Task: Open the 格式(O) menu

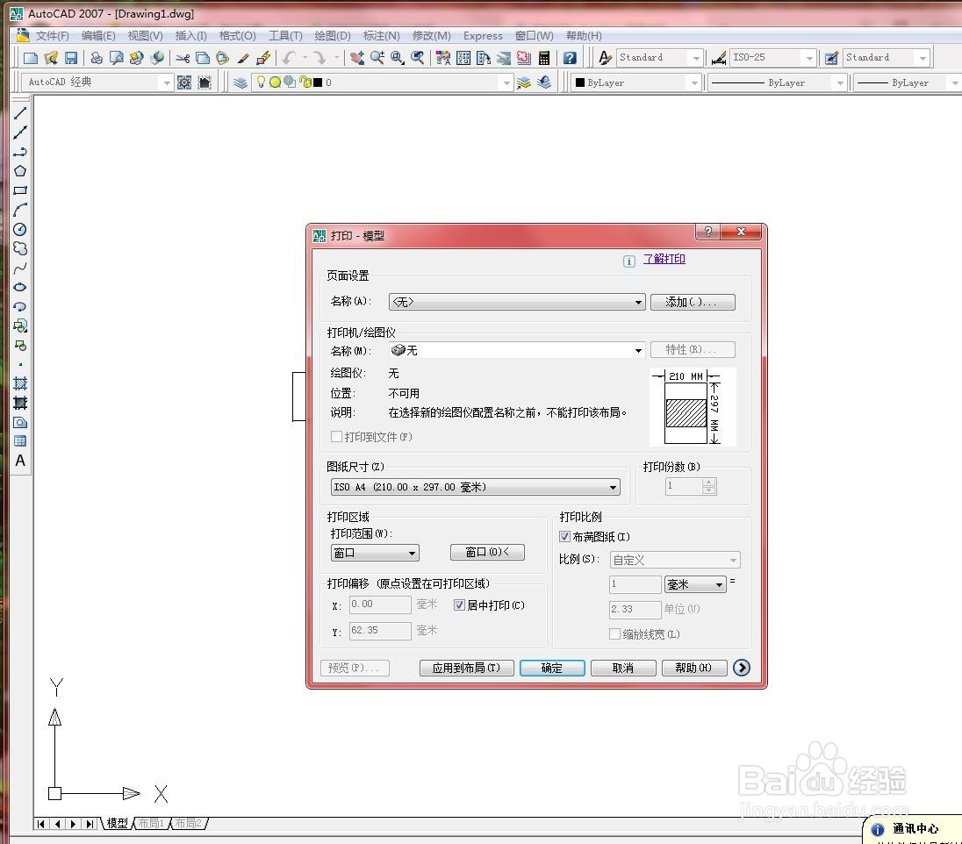Action: pos(238,36)
